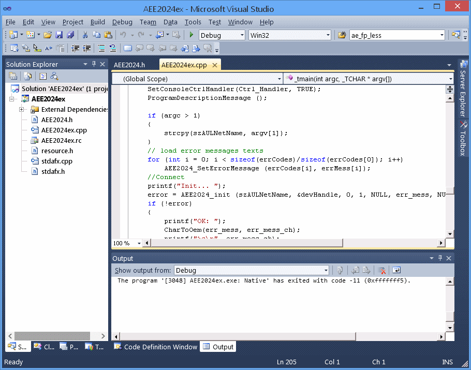The width and height of the screenshot is (471, 370).
Task: Click the Find in Files icon
Action: pyautogui.click(x=342, y=35)
